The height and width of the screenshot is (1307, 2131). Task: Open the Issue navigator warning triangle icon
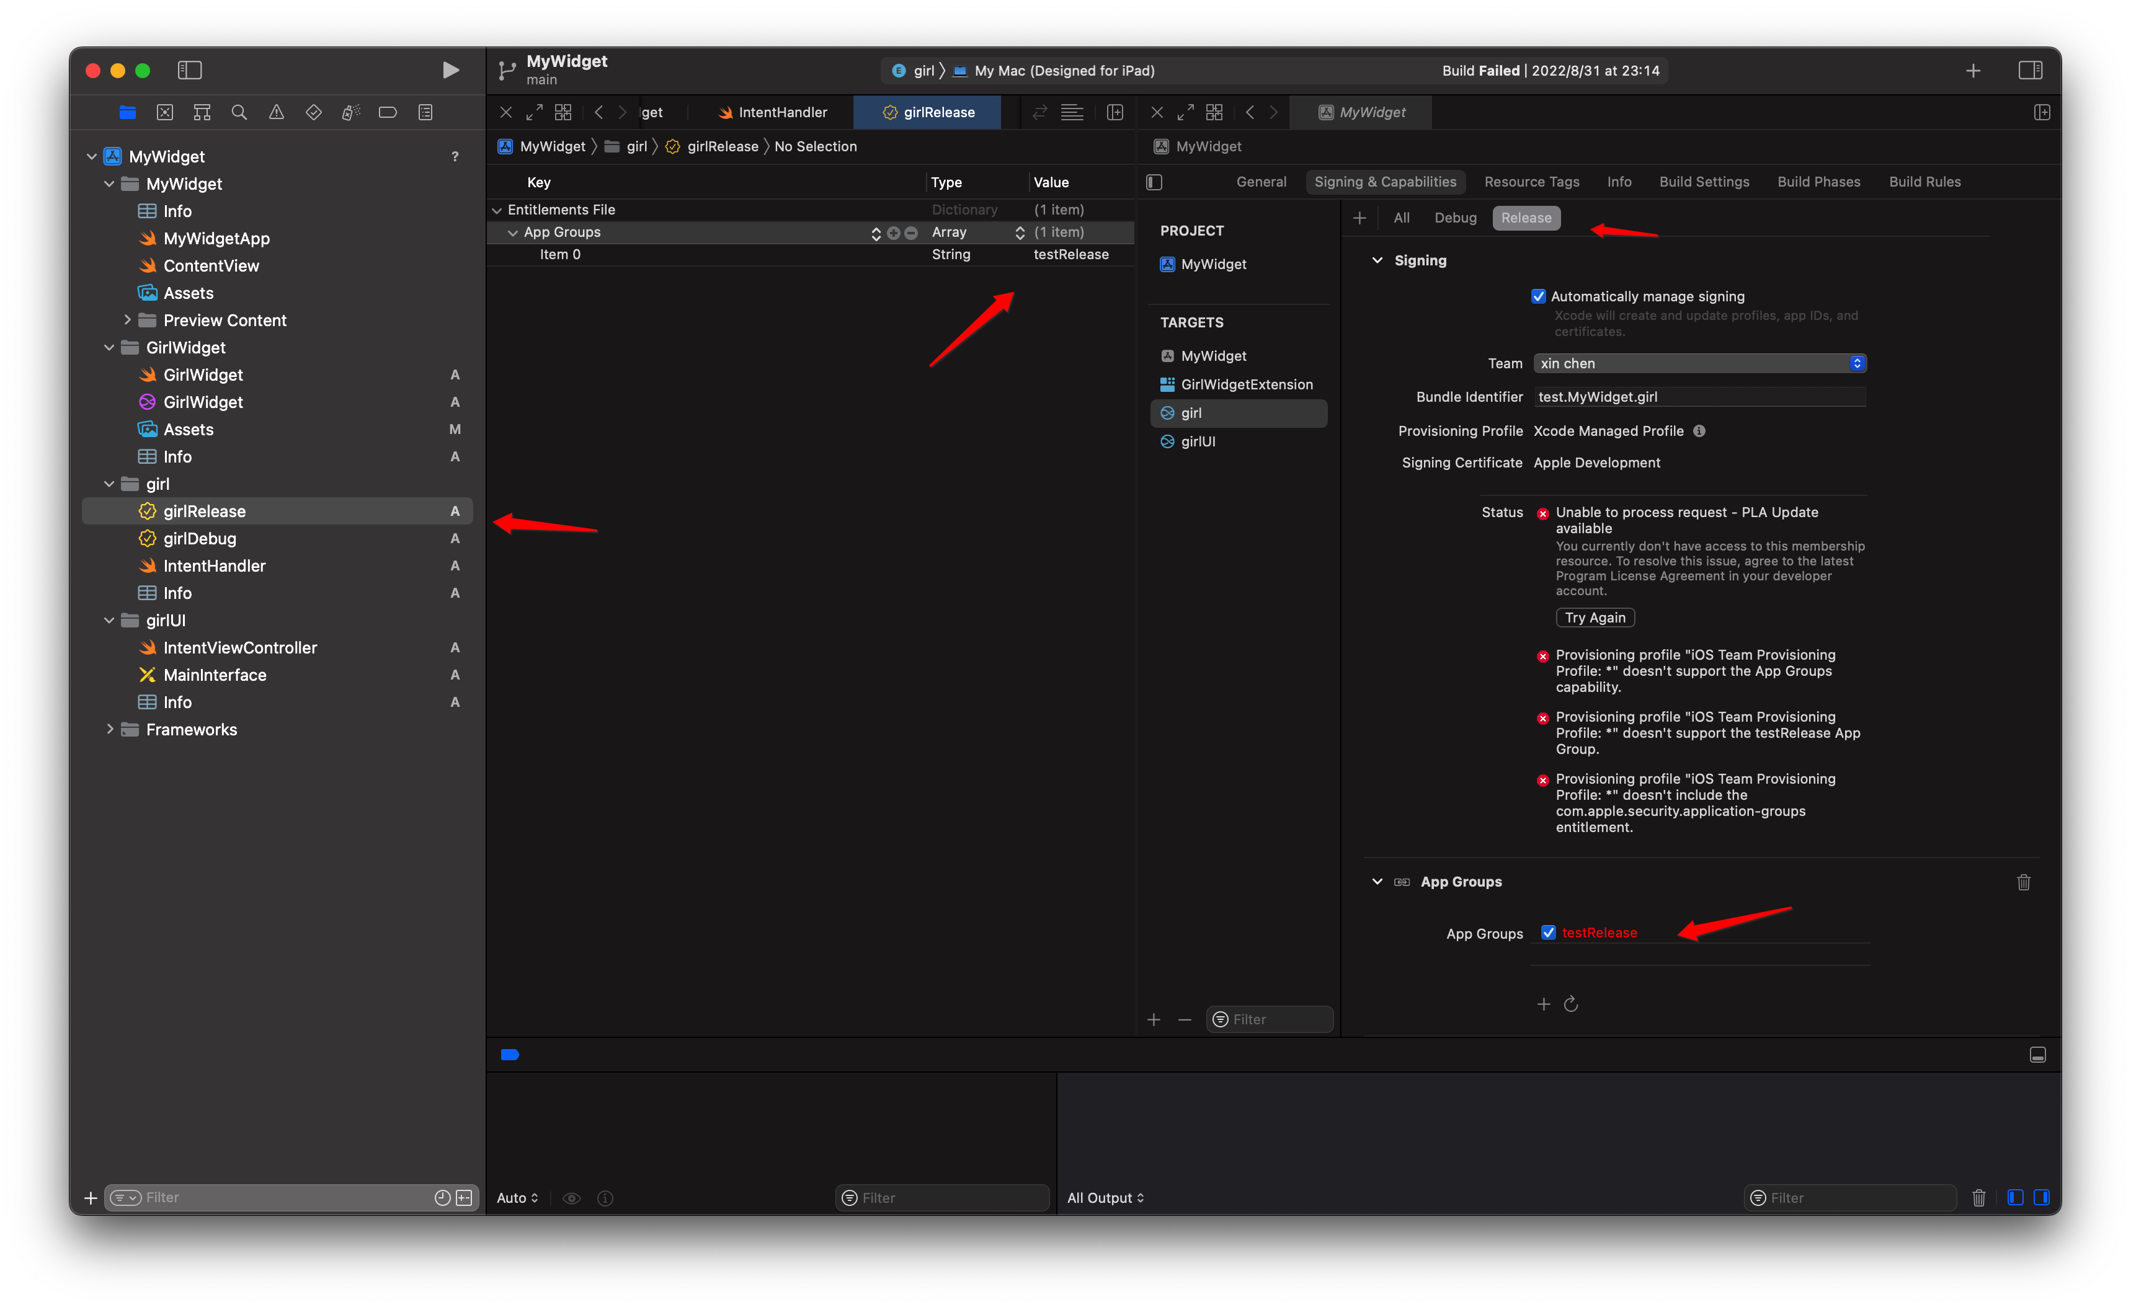point(277,112)
